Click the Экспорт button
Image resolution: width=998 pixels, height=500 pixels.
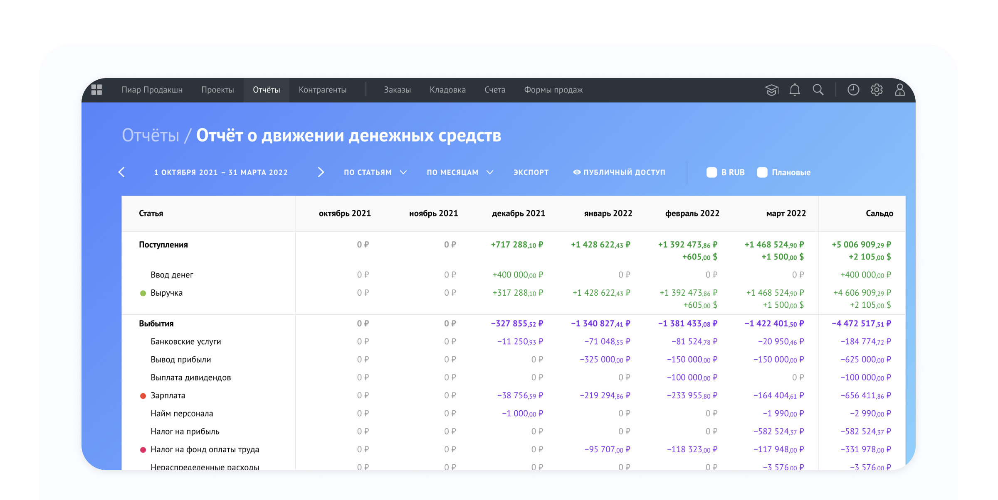pyautogui.click(x=531, y=172)
